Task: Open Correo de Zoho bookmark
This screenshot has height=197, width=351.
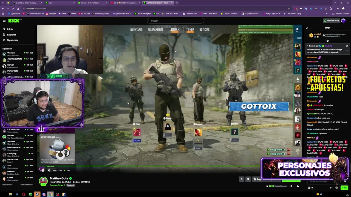Action: pyautogui.click(x=190, y=13)
